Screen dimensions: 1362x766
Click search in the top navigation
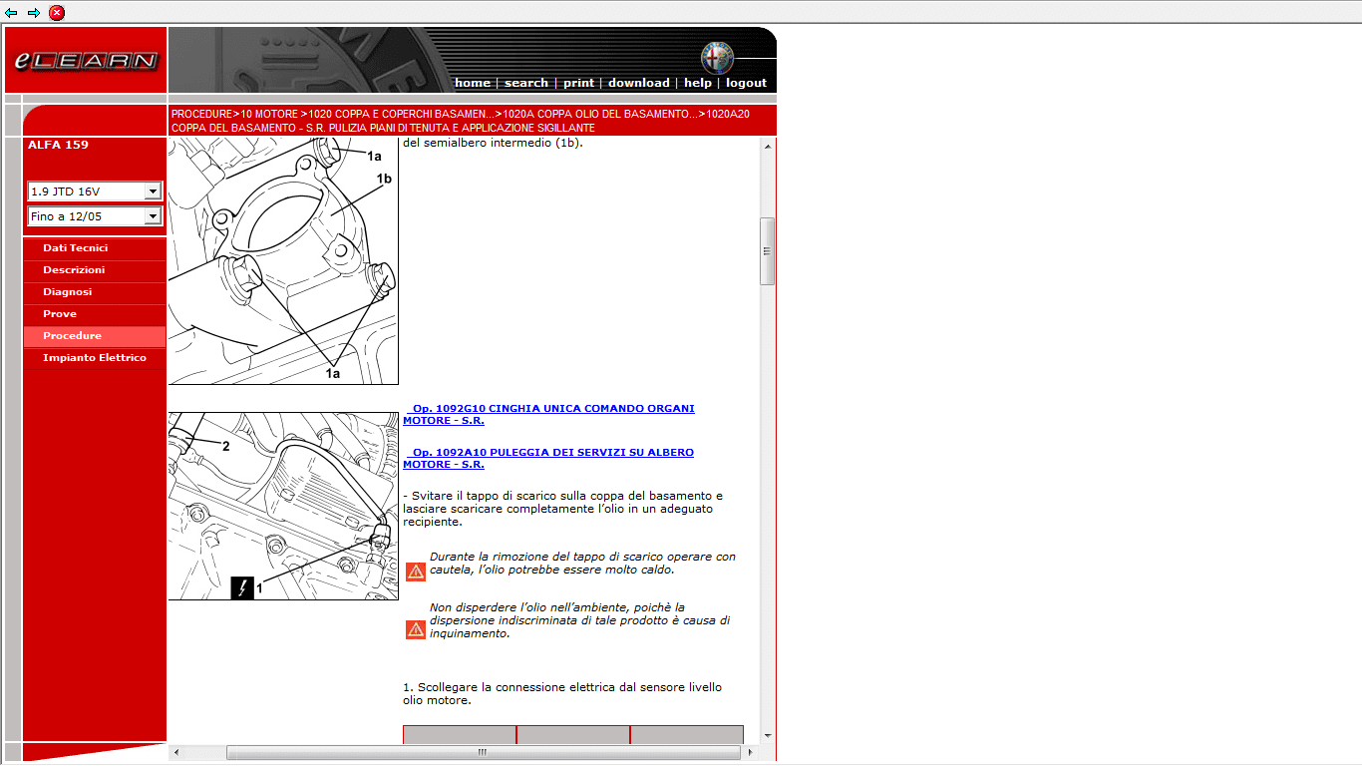coord(525,83)
